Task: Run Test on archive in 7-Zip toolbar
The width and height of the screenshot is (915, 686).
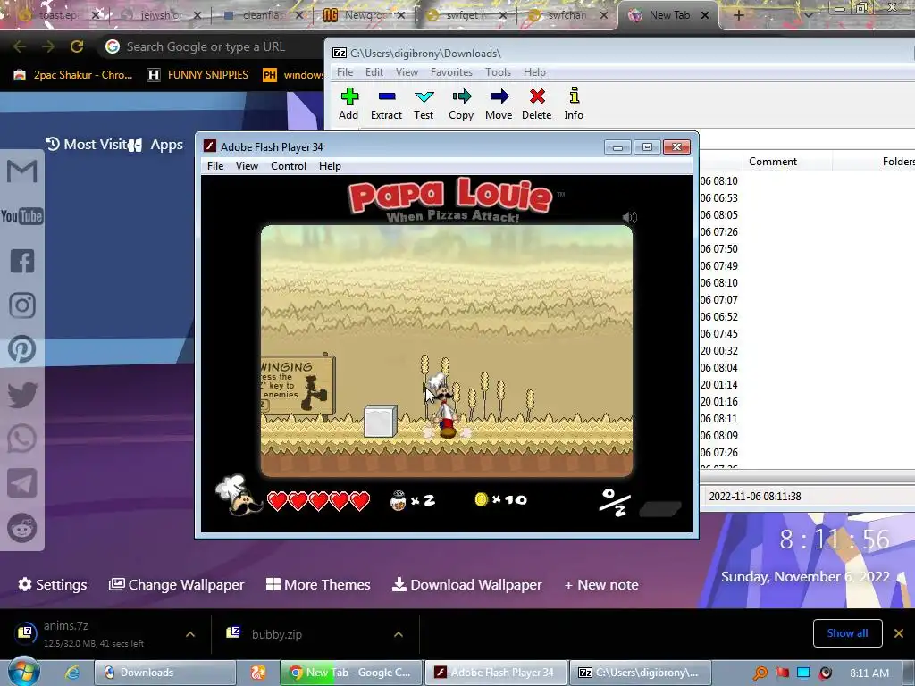Action: (424, 104)
